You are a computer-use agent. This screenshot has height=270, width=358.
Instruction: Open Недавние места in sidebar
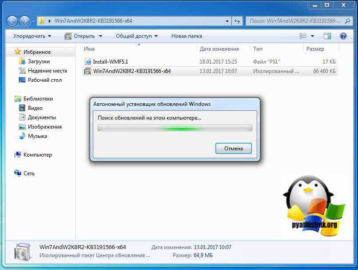tap(47, 71)
